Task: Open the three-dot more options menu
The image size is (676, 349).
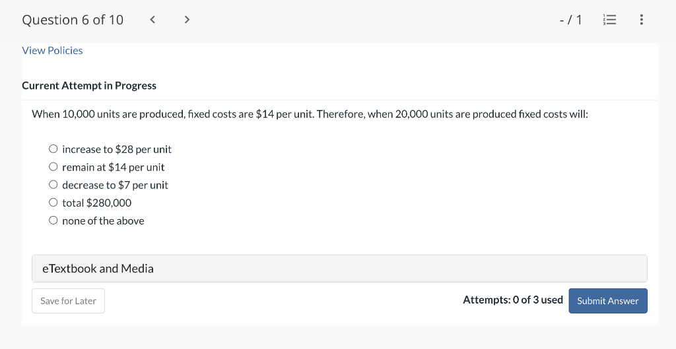Action: [641, 20]
